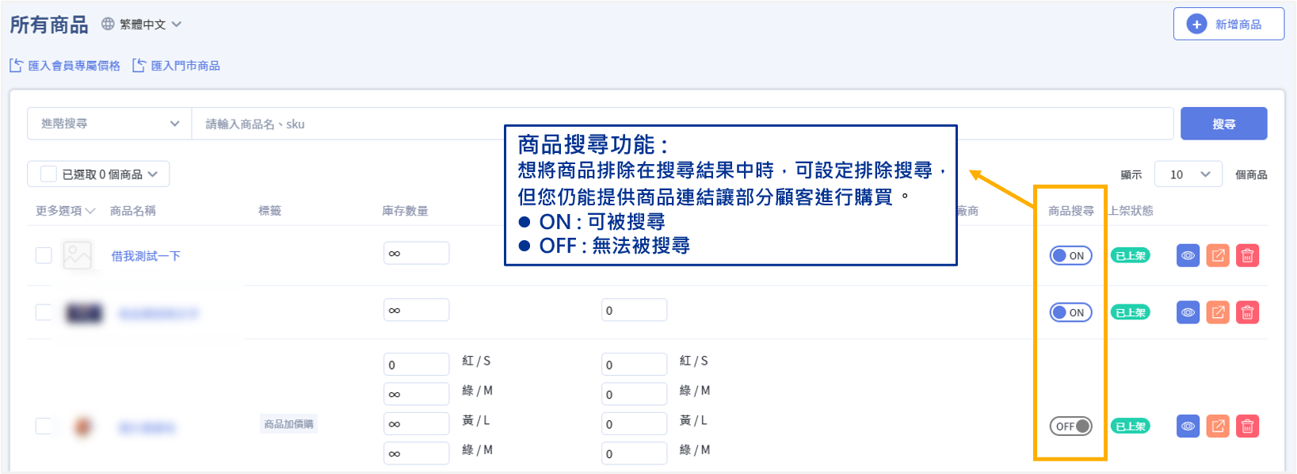Expand the 更多選項 menu
This screenshot has height=474, width=1297.
tap(65, 211)
